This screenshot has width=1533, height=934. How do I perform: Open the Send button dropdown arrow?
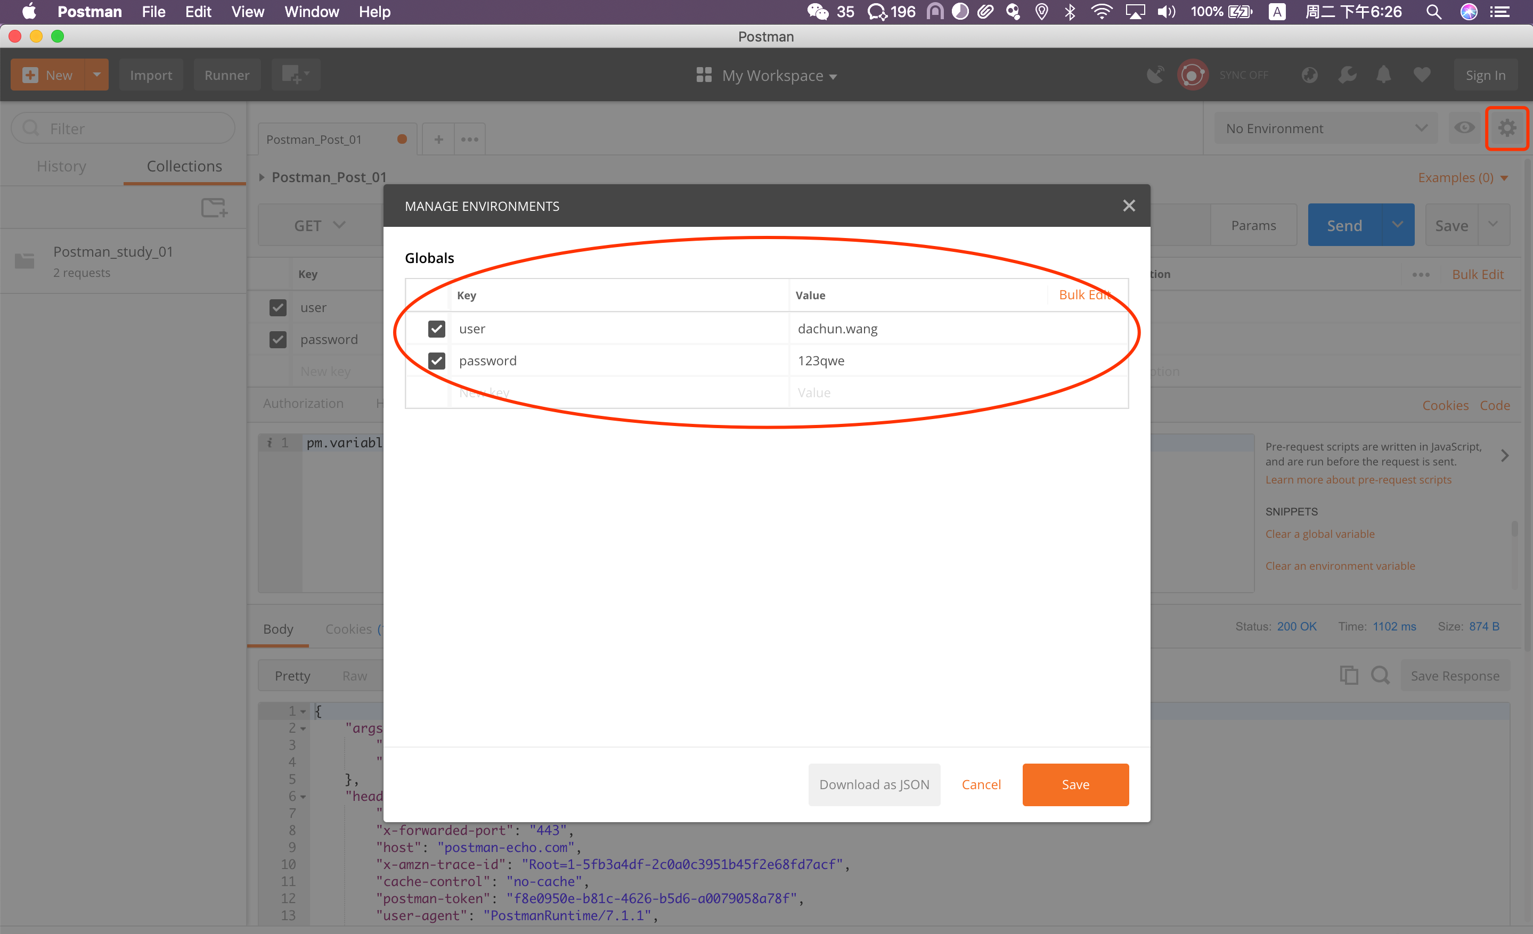pos(1397,225)
